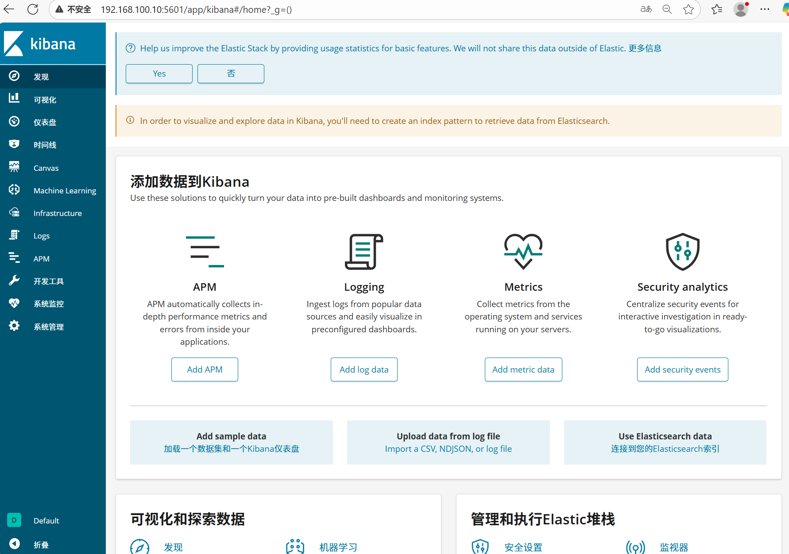Click the 安全设置 shield icon
The width and height of the screenshot is (789, 554).
(x=480, y=547)
